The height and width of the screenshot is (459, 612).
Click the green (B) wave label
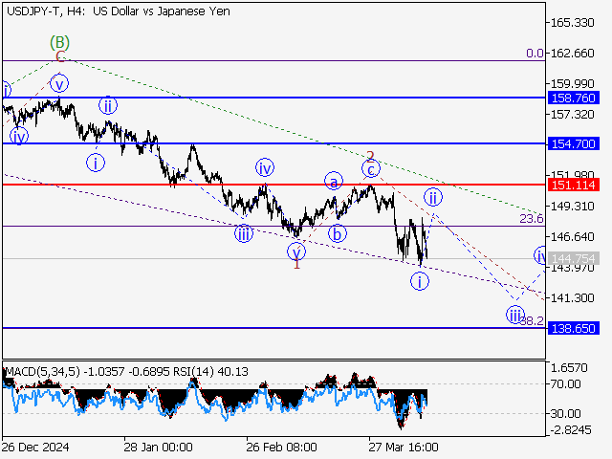(60, 42)
